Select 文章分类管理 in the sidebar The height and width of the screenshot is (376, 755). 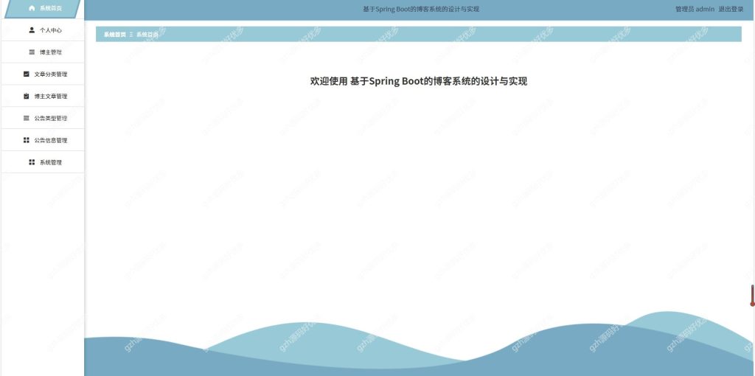coord(42,74)
